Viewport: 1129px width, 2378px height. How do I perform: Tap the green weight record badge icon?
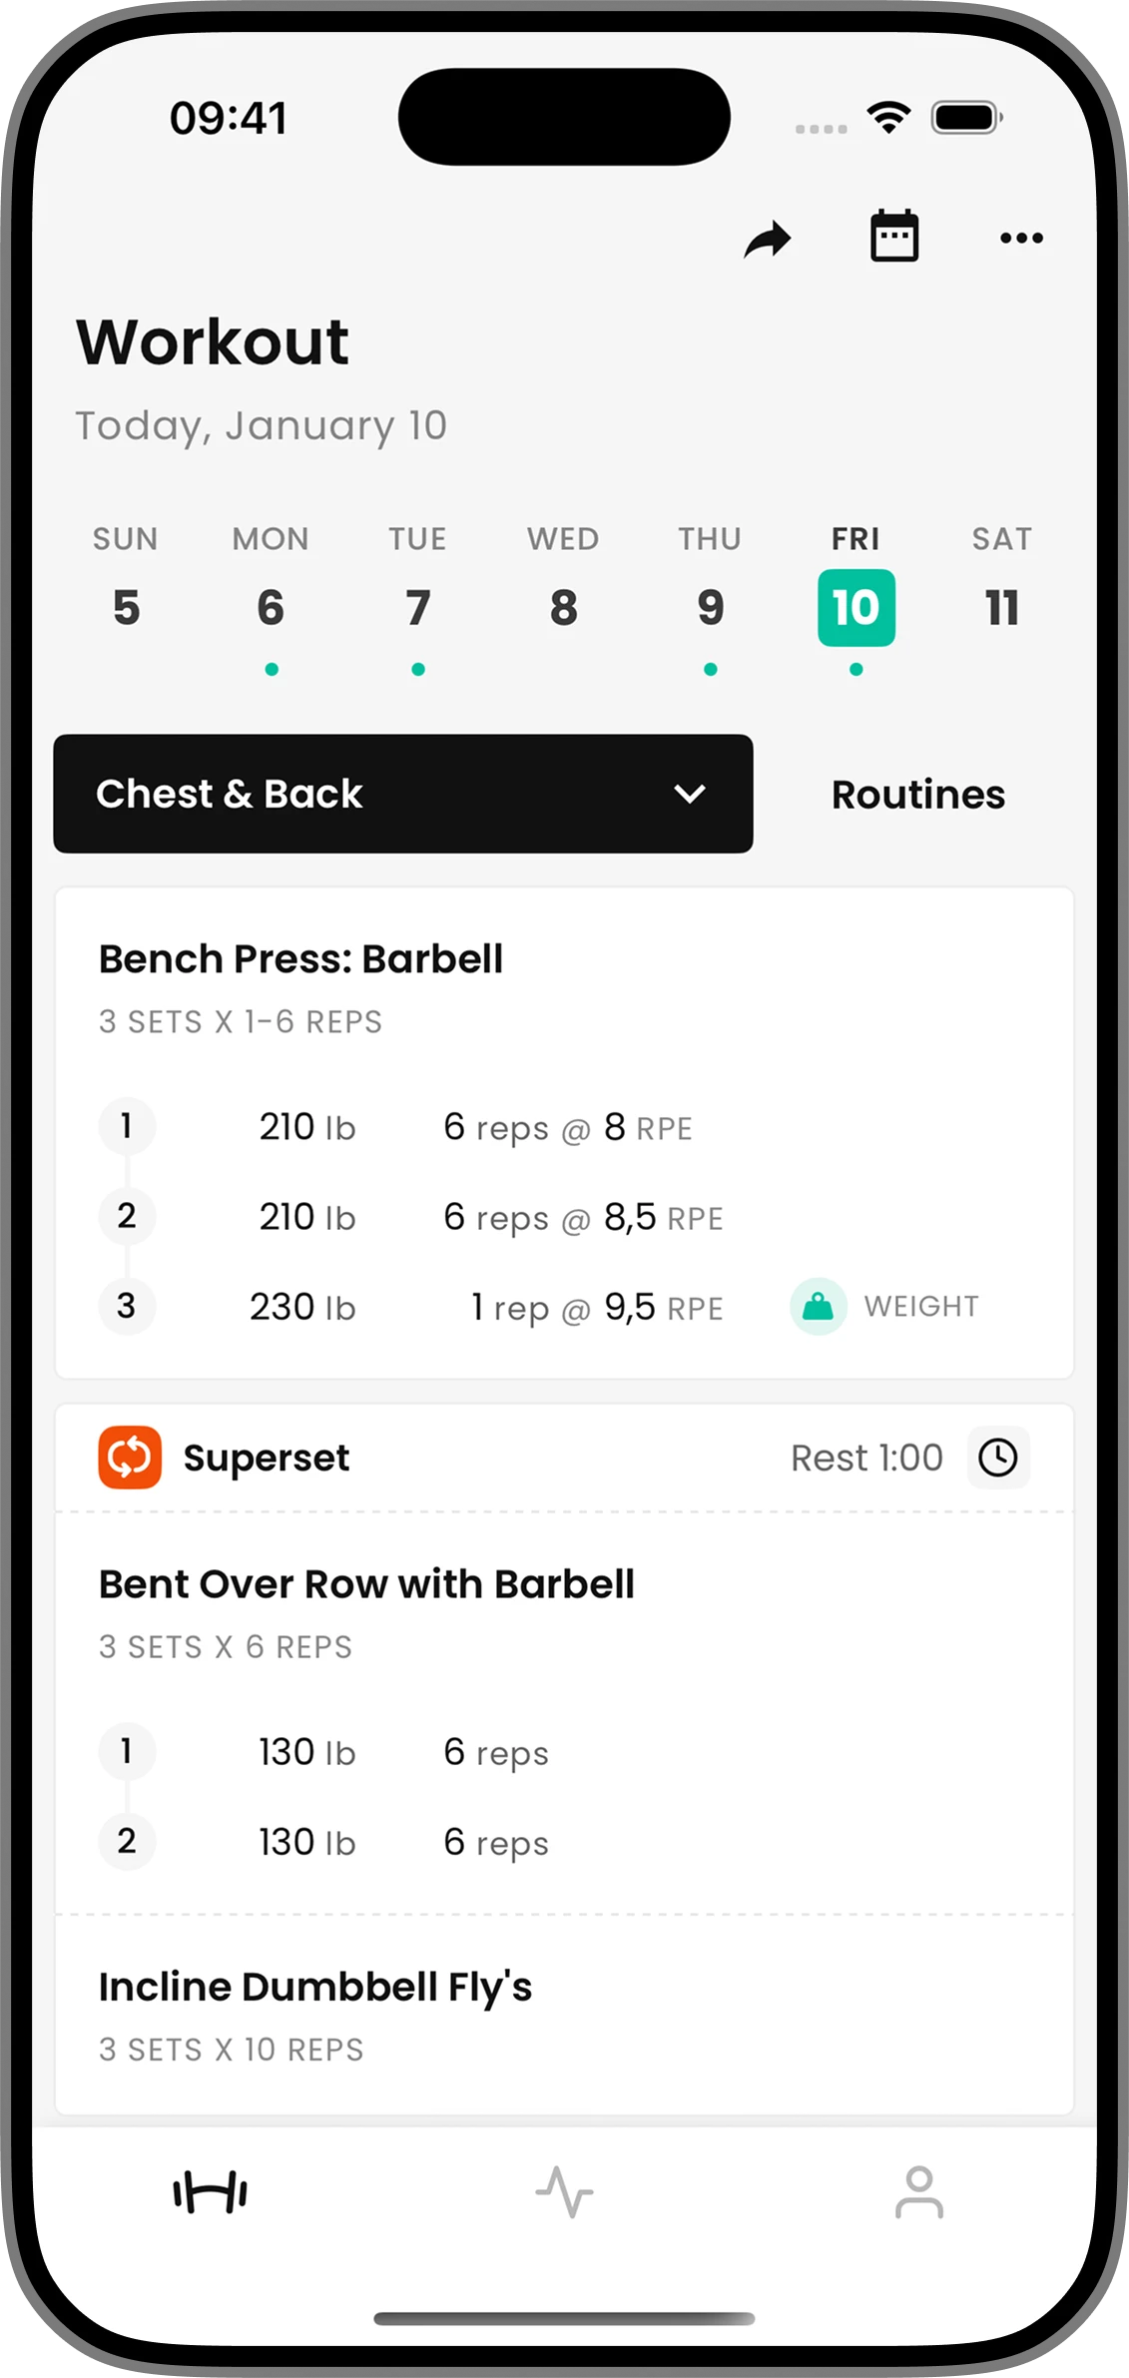point(818,1306)
